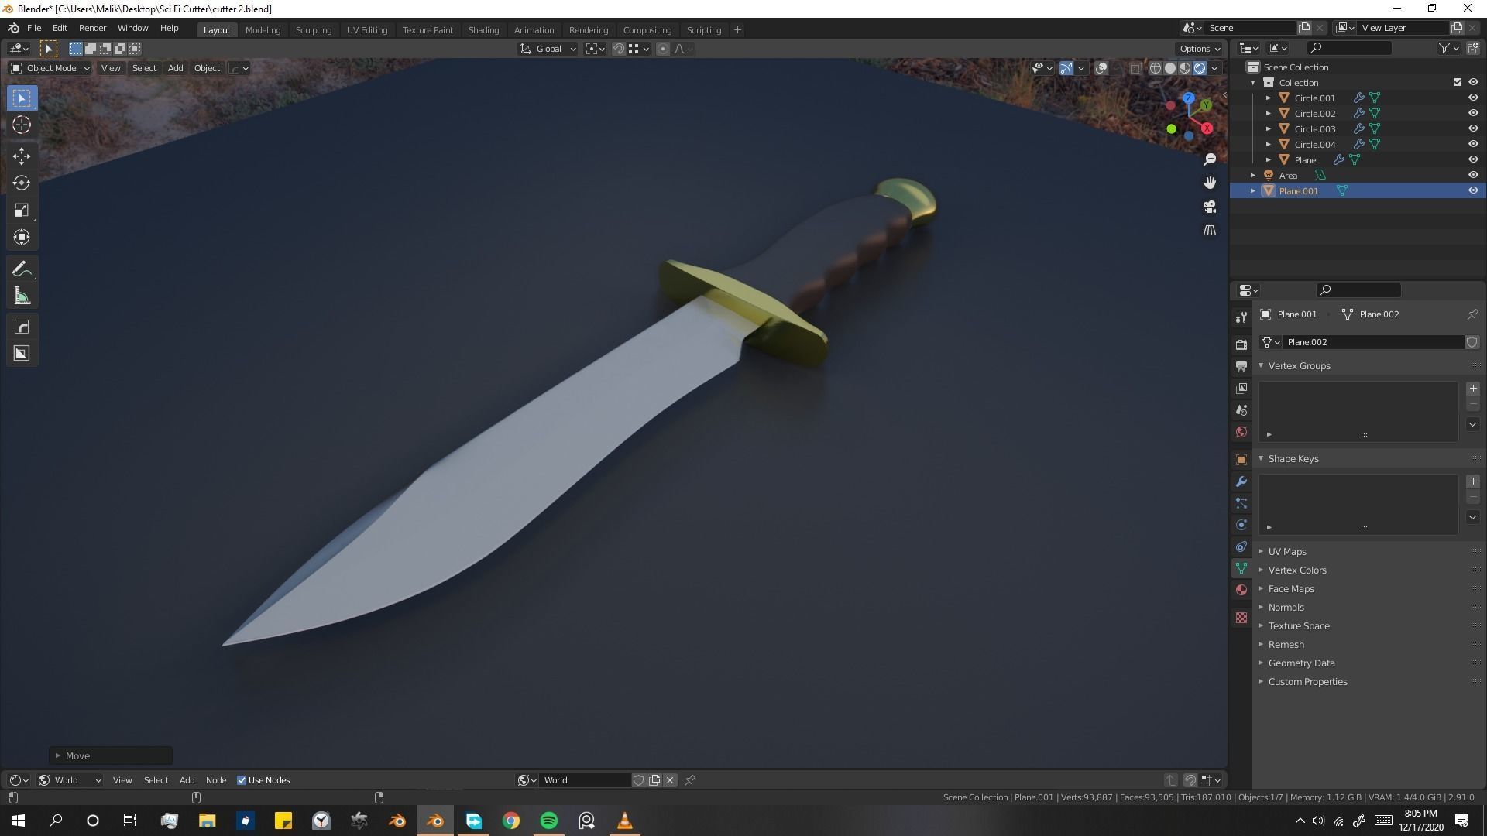
Task: Hide Circle.002 in the outliner
Action: click(1473, 114)
